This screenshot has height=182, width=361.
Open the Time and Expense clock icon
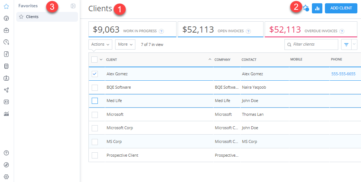pyautogui.click(x=6, y=42)
